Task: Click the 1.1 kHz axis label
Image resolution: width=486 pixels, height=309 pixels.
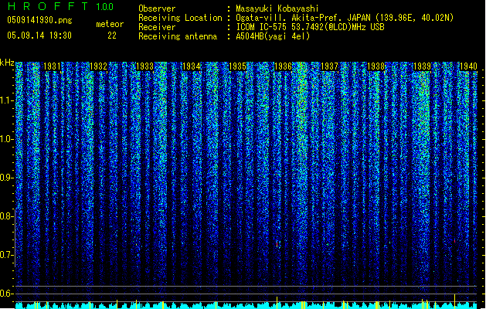Action: (7, 100)
